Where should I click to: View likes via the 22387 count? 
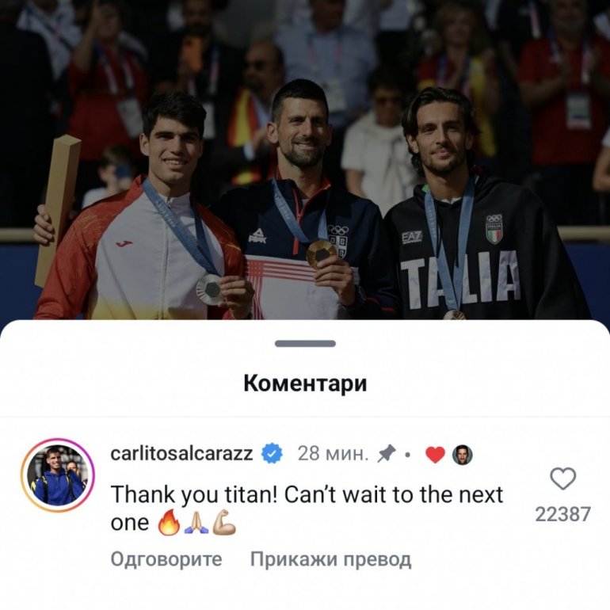(x=563, y=514)
